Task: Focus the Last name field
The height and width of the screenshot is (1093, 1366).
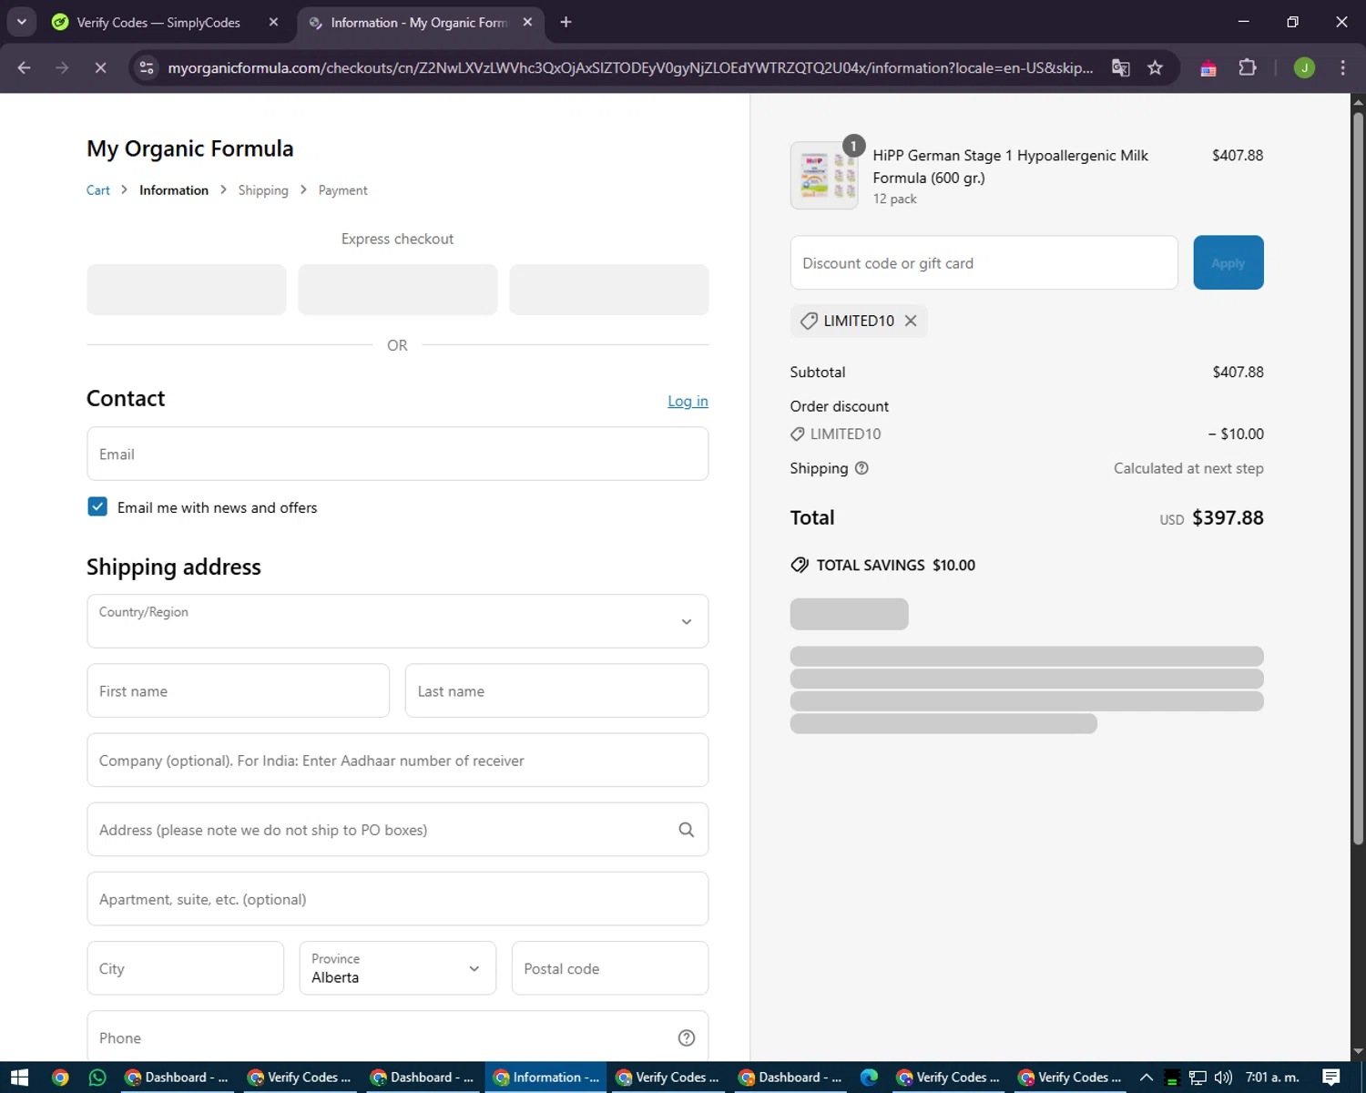Action: [x=556, y=690]
